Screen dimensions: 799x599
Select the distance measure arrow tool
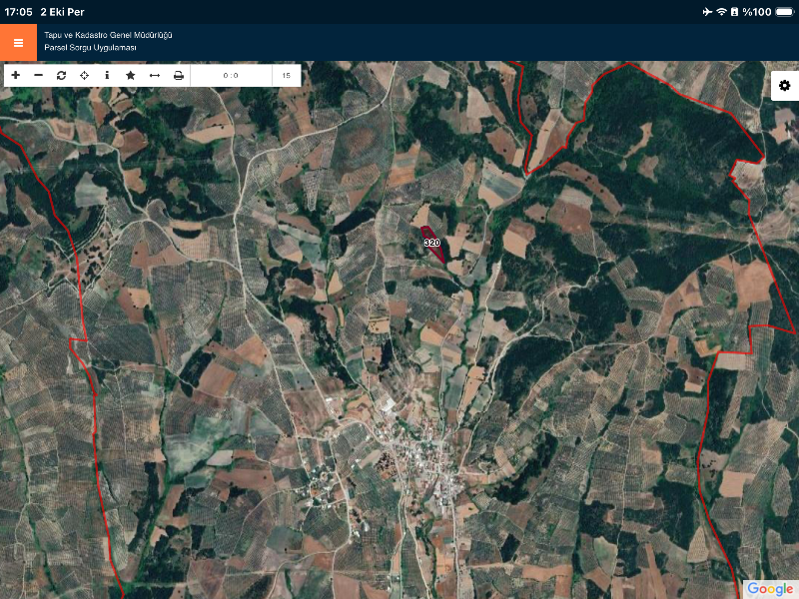(155, 75)
